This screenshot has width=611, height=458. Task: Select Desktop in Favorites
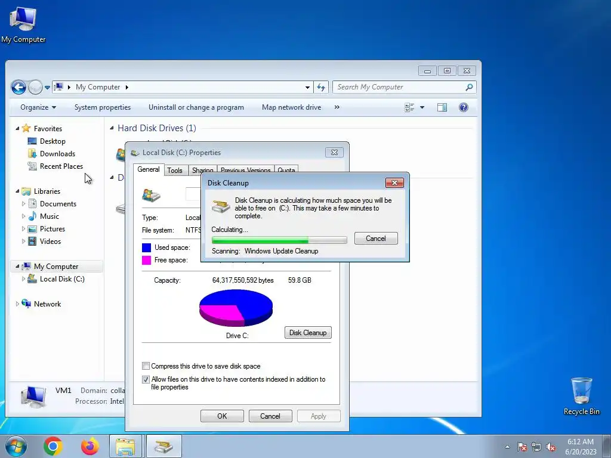(53, 141)
